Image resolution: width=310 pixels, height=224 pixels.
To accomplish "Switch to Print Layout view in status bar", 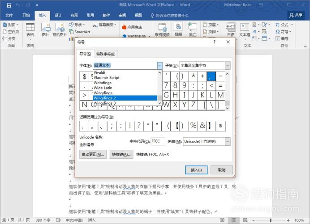I will click(x=234, y=220).
